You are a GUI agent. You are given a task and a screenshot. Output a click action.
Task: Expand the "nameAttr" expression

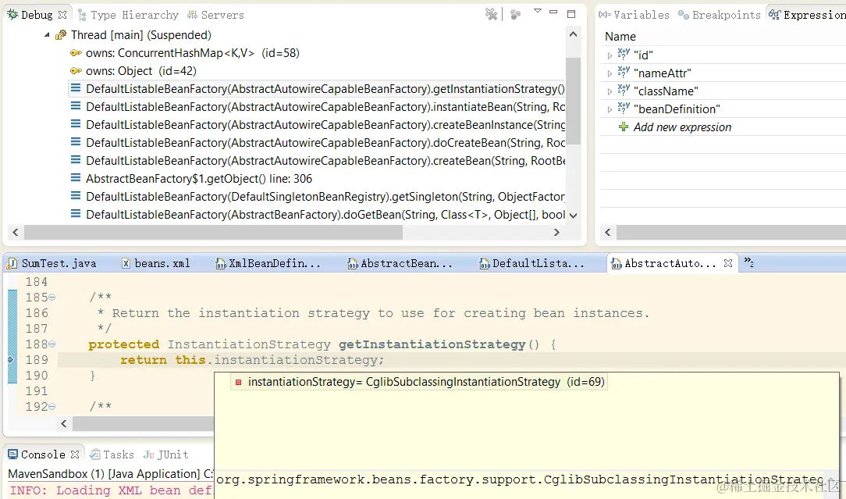click(610, 73)
